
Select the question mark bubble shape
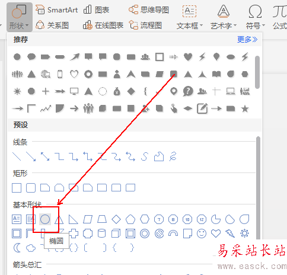point(188,91)
